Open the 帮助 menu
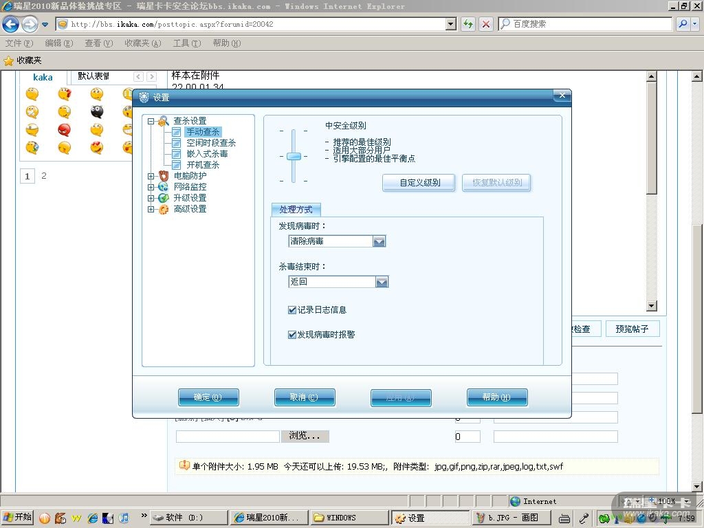The width and height of the screenshot is (704, 528). (227, 43)
